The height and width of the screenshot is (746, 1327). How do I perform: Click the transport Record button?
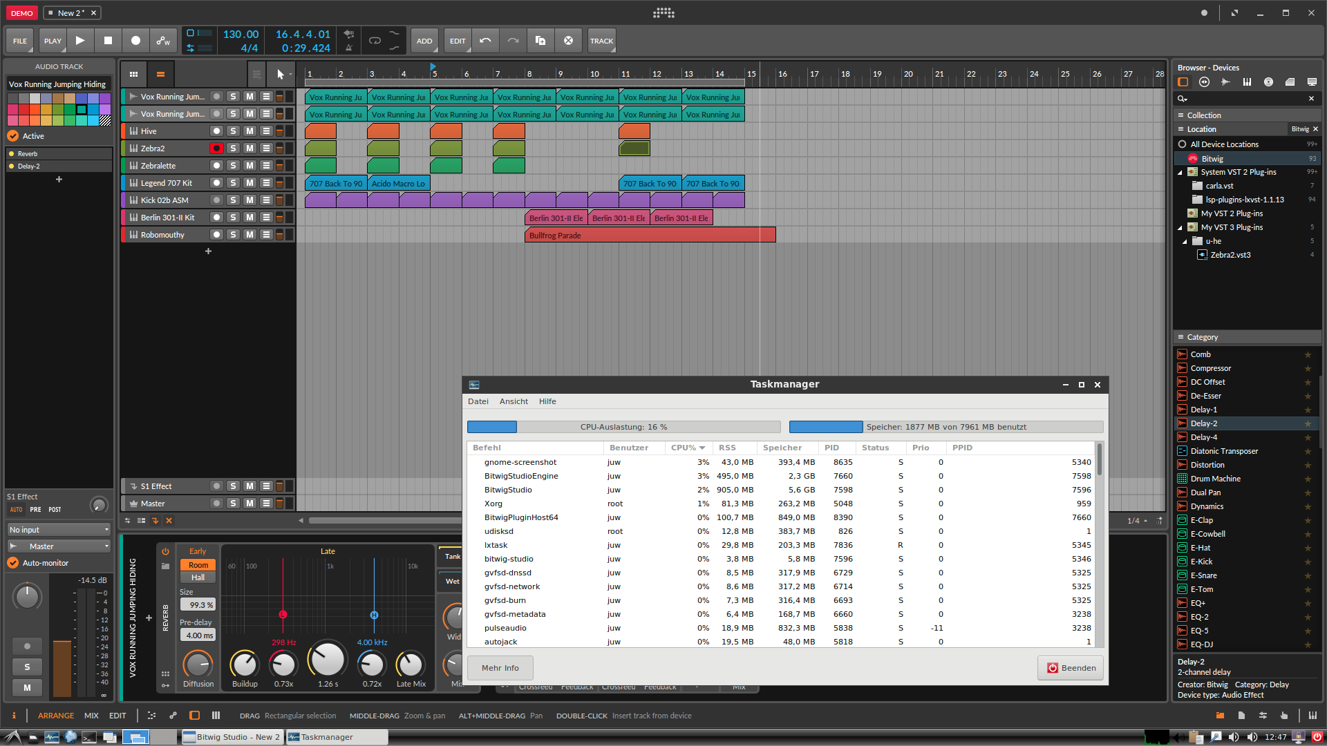[135, 41]
